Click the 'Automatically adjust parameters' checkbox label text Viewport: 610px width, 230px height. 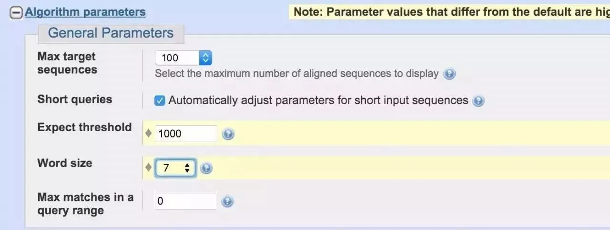(318, 100)
